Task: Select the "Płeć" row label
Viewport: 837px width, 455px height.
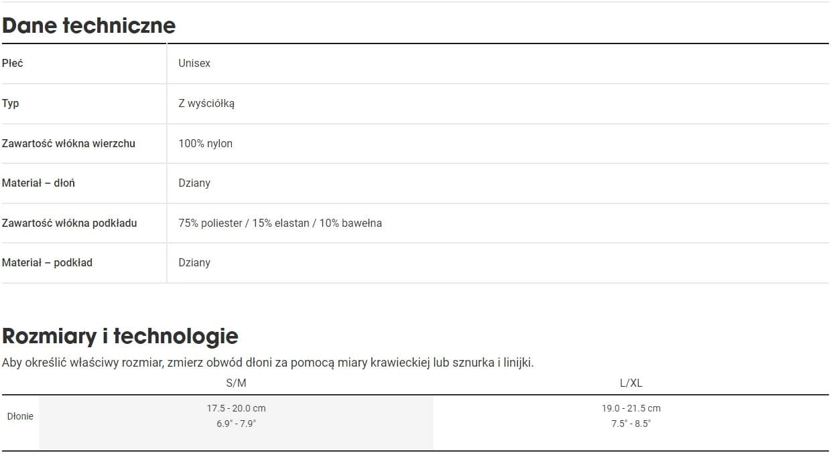Action: coord(13,63)
